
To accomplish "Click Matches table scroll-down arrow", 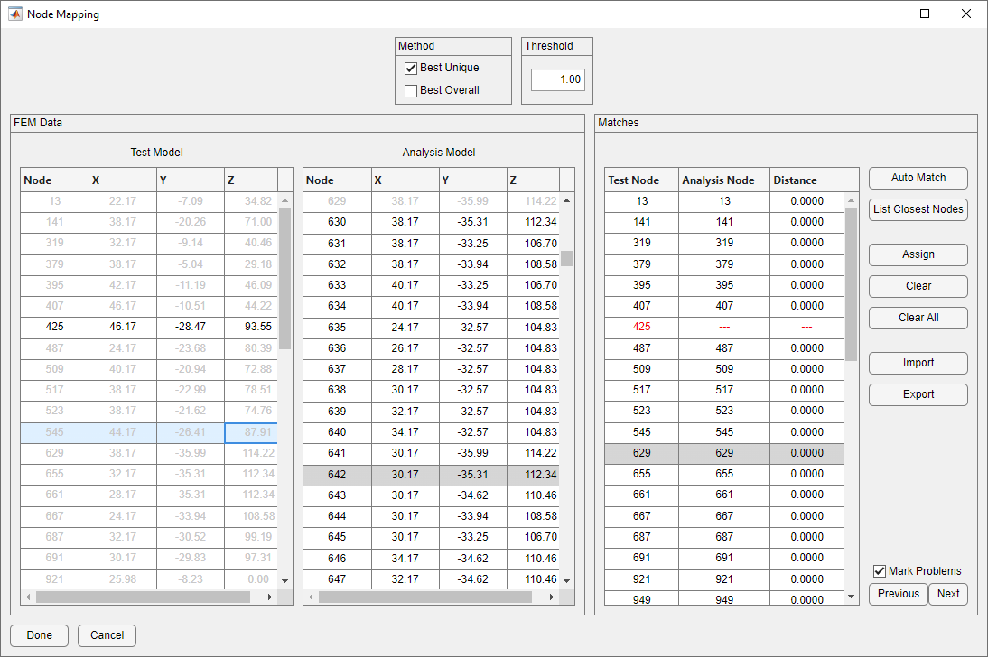I will click(x=852, y=596).
